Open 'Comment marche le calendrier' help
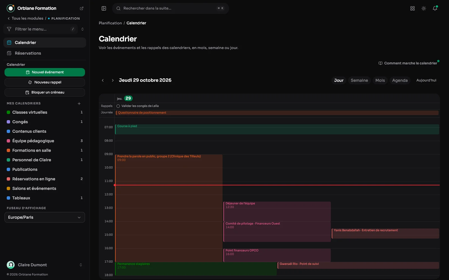This screenshot has height=280, width=449. (x=408, y=63)
